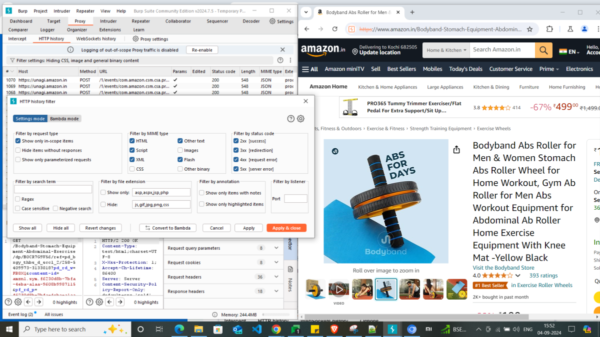Tick the Negative search checkbox

pos(55,209)
